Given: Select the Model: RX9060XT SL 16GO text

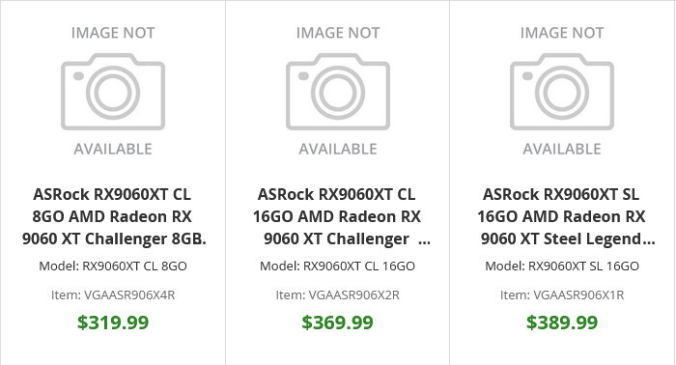Looking at the screenshot, I should coord(562,266).
